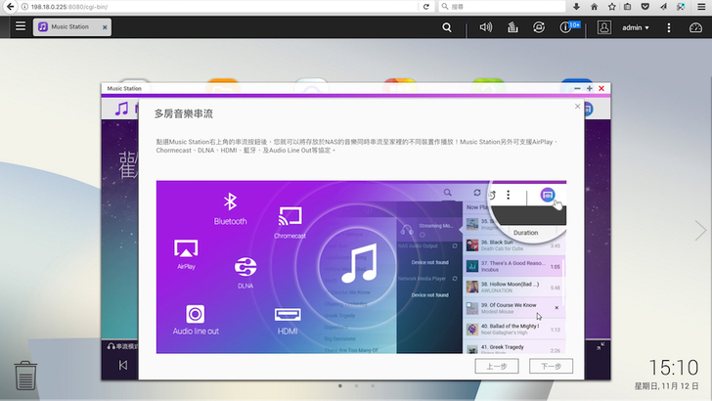The height and width of the screenshot is (401, 712).
Task: Click the 下一步 (Next) button
Action: pos(551,366)
